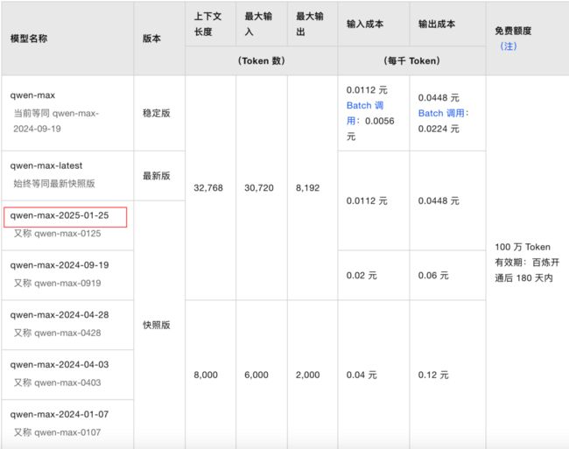The image size is (569, 449).
Task: Select the 6,000 max input value
Action: (256, 375)
